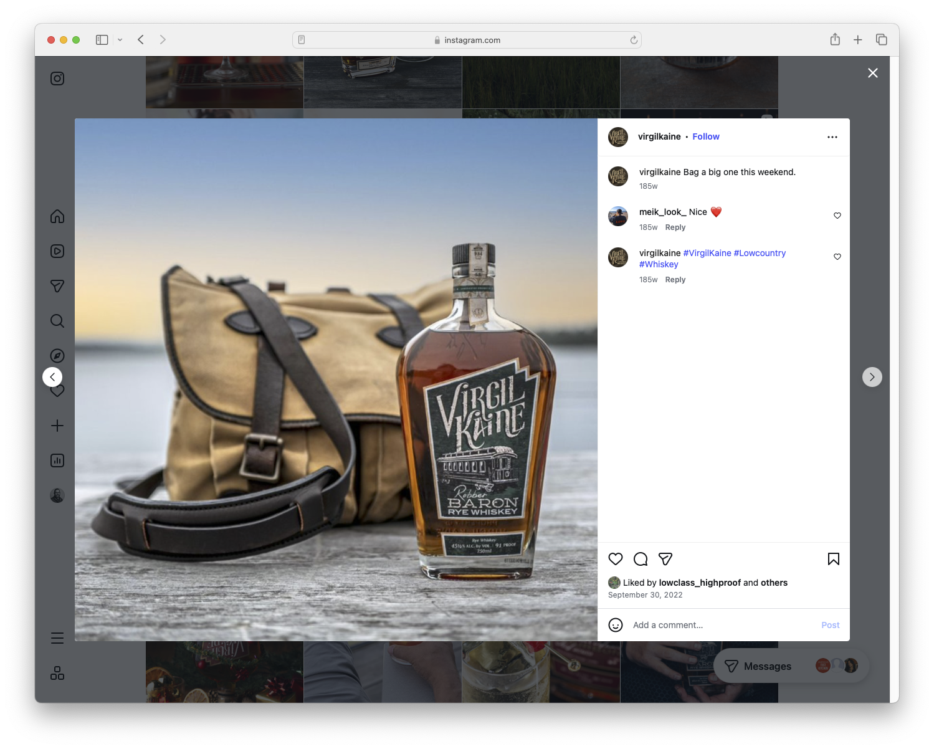Save the post using the bookmark icon
Image resolution: width=934 pixels, height=749 pixels.
pyautogui.click(x=834, y=559)
